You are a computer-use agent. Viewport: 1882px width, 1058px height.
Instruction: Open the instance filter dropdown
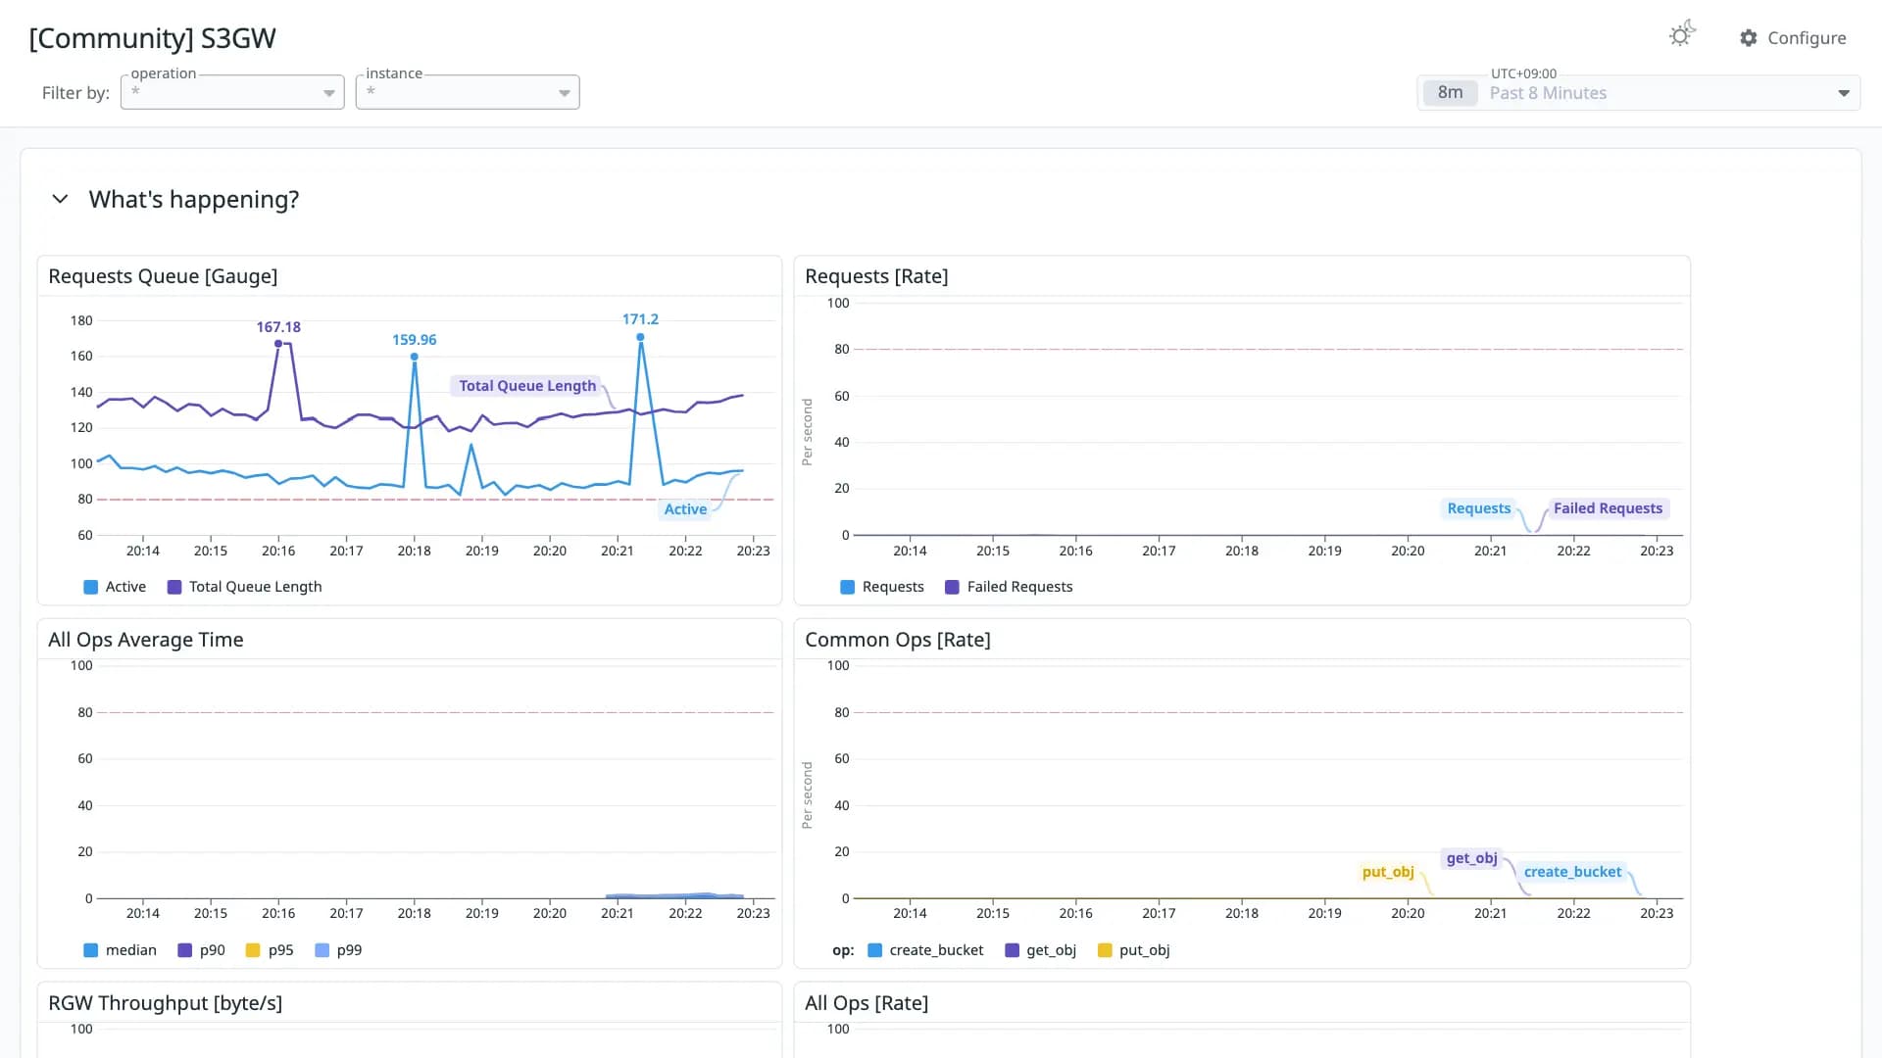(x=468, y=92)
